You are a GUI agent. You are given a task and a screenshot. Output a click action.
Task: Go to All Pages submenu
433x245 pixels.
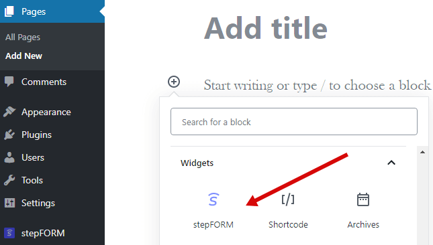pos(23,37)
